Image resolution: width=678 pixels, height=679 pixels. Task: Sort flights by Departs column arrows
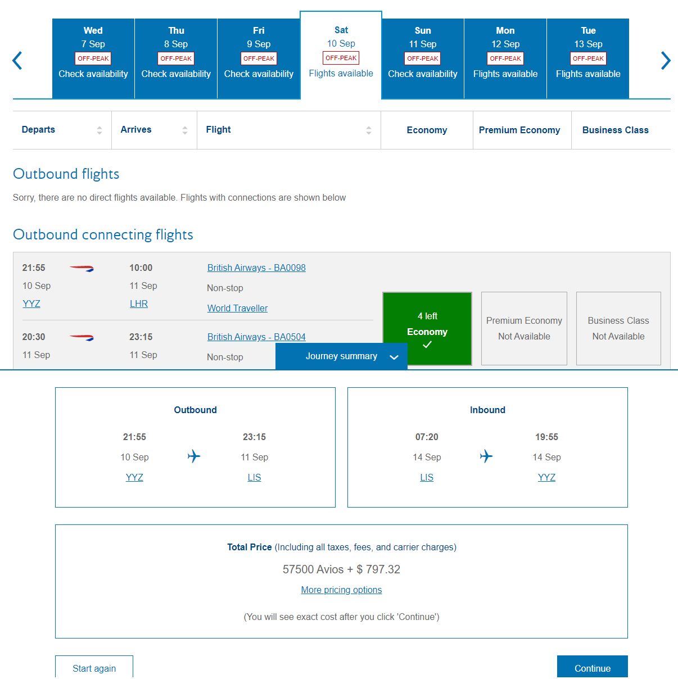click(100, 130)
